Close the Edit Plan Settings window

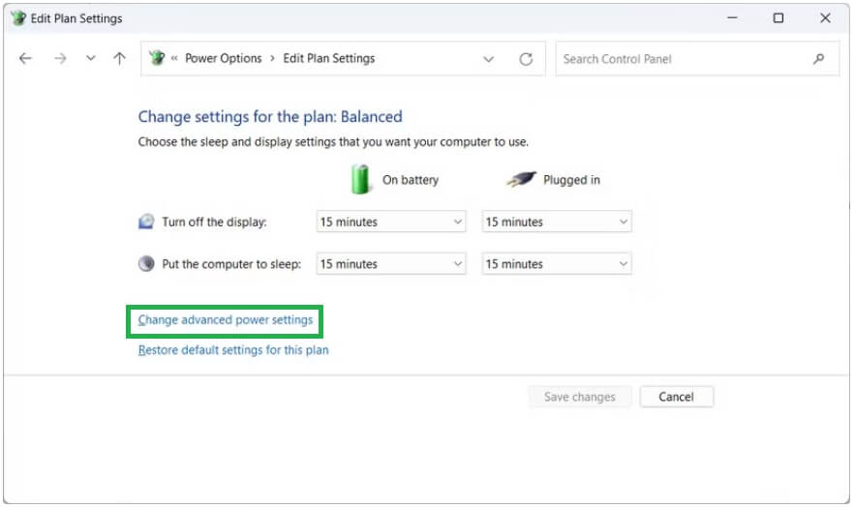(x=825, y=18)
